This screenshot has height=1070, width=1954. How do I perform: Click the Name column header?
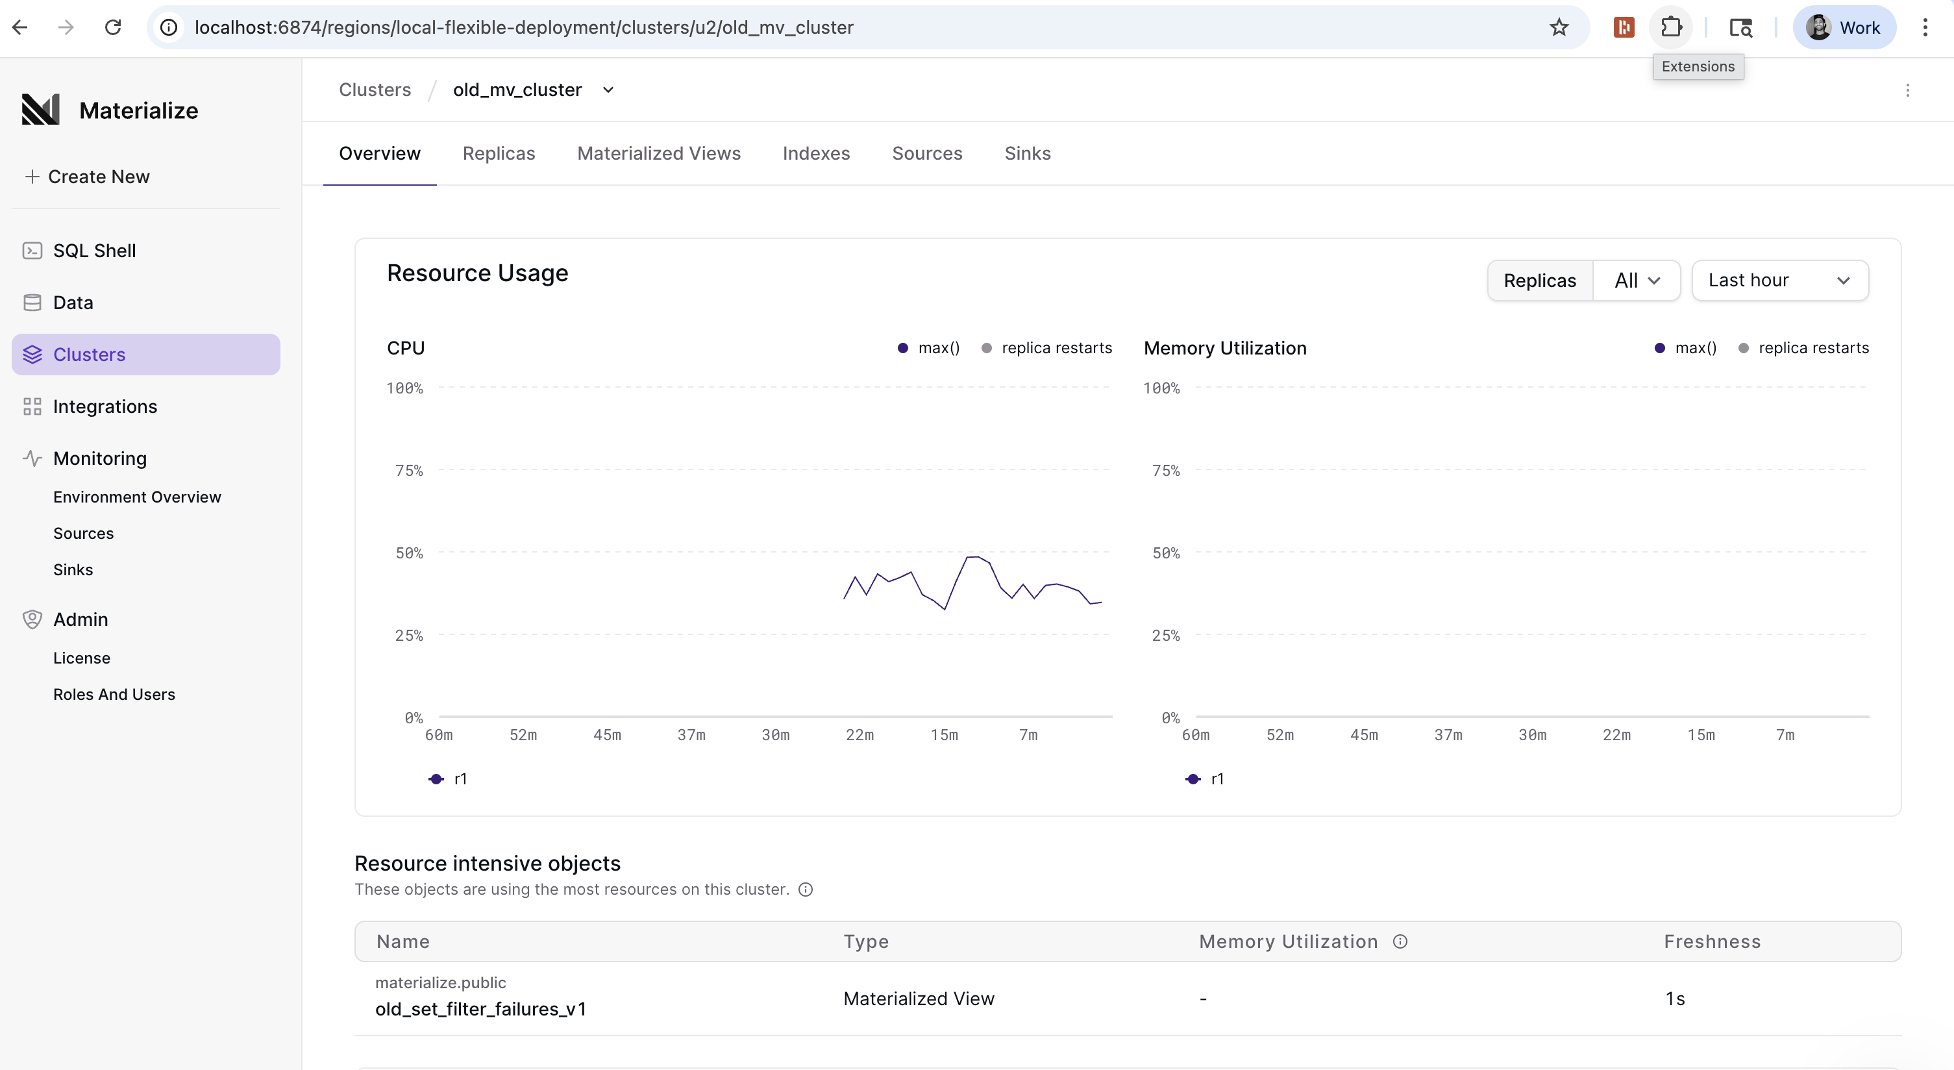click(x=402, y=941)
